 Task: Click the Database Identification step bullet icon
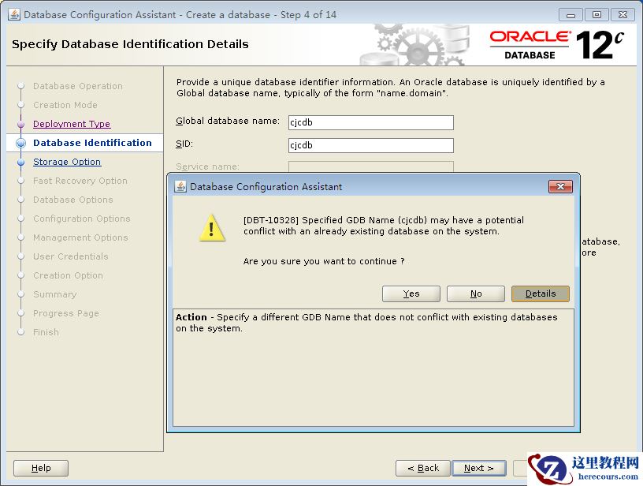click(x=21, y=144)
